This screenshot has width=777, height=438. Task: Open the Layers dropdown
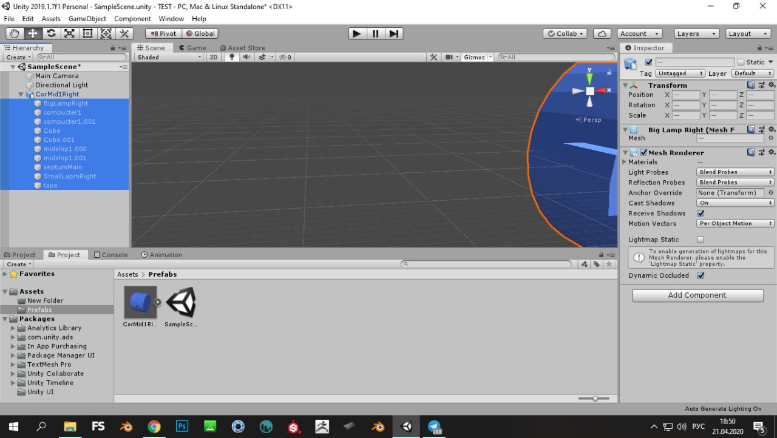click(697, 34)
